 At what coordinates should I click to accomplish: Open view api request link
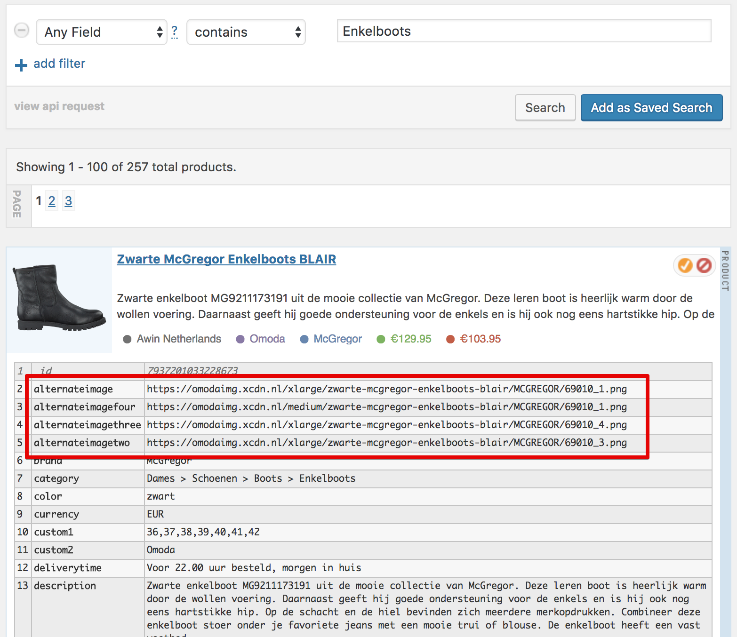pos(59,106)
